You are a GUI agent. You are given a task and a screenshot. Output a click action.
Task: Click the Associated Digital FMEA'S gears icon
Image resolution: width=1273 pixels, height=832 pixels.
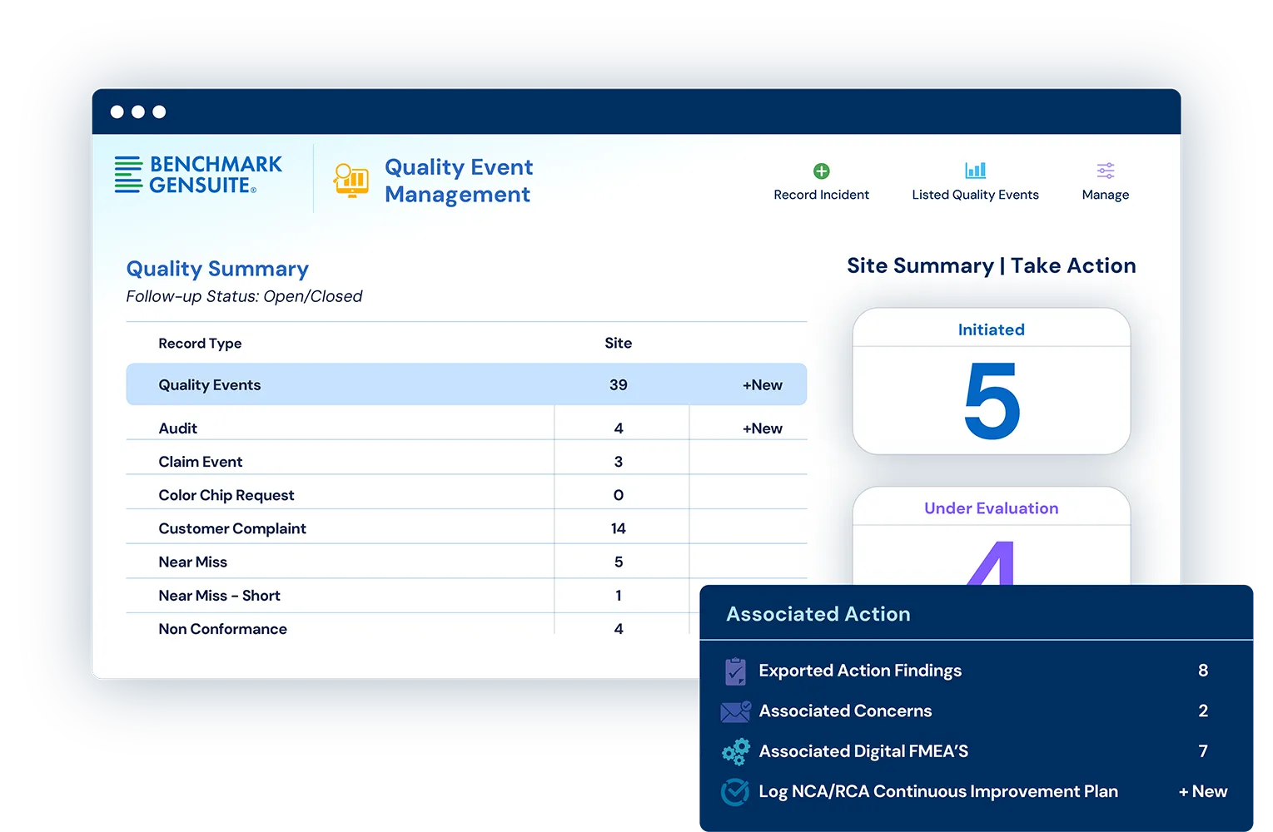pos(735,752)
